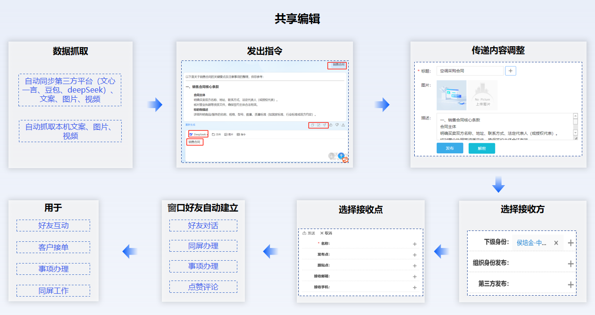This screenshot has height=315, width=595.
Task: Click the plus icon for 组织身份发布
Action: click(570, 264)
